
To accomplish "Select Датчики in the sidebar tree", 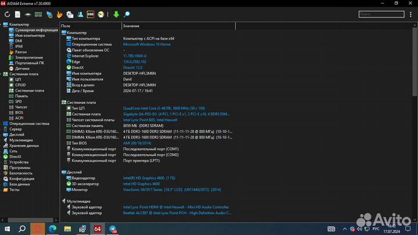I will pos(22,69).
